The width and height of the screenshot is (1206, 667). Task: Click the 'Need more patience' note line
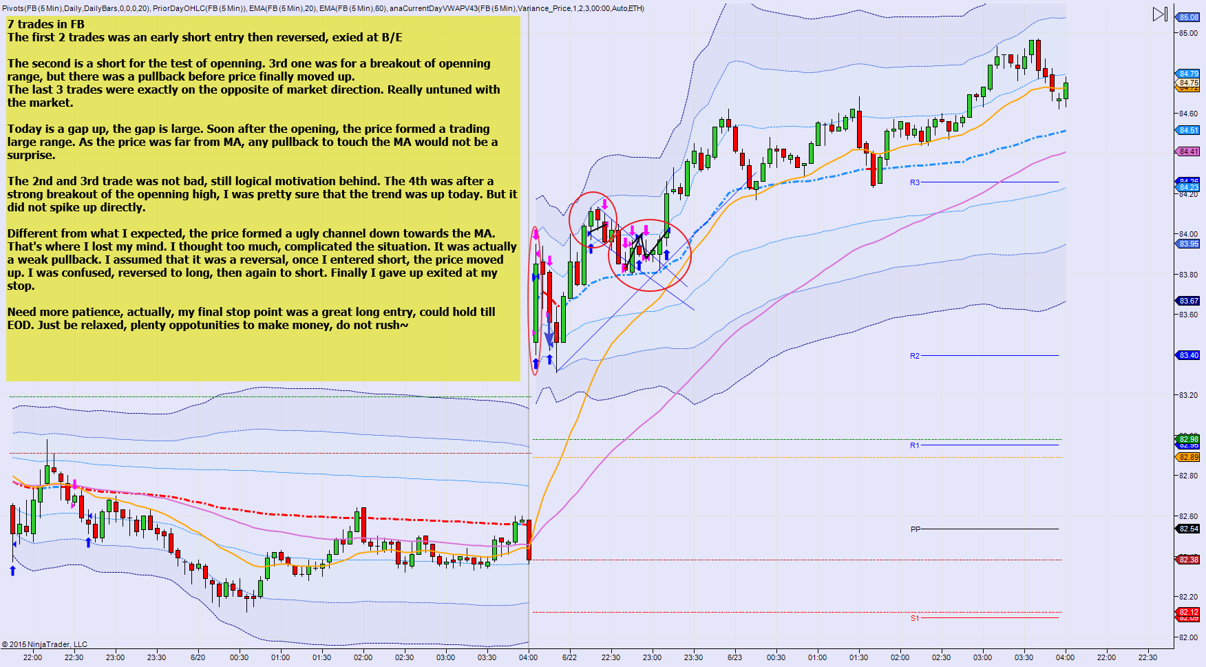(251, 312)
